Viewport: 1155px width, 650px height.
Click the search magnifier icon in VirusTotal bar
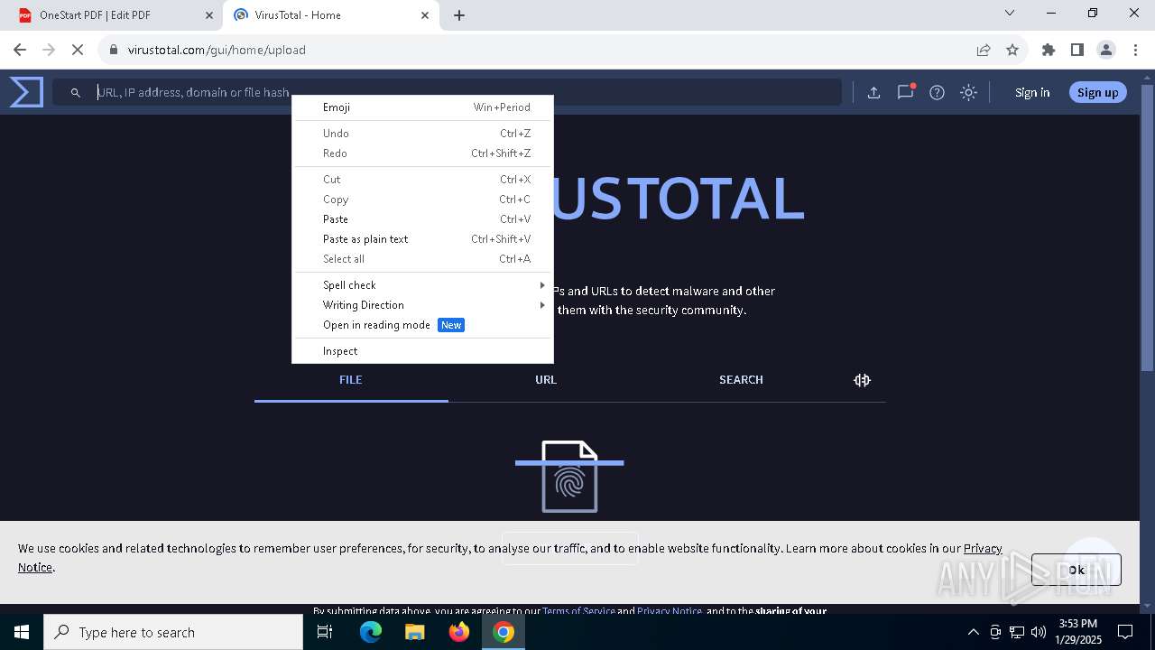click(x=76, y=92)
